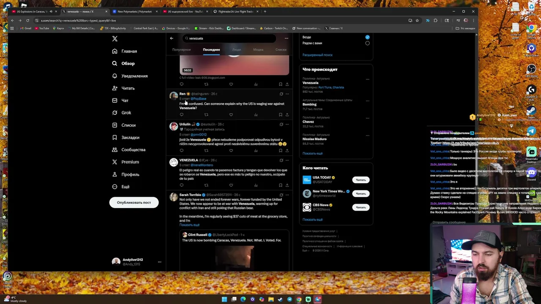This screenshot has height=304, width=541.
Task: Click Показать ещё under Кого читать
Action: 312,220
